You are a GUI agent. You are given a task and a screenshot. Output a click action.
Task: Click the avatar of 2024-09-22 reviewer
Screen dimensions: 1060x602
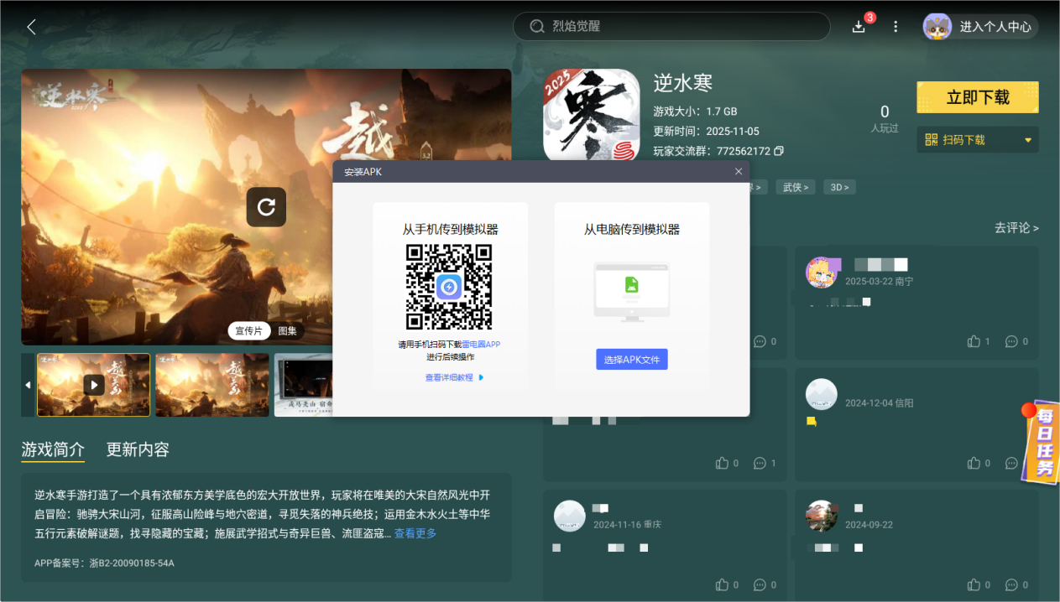click(x=822, y=516)
